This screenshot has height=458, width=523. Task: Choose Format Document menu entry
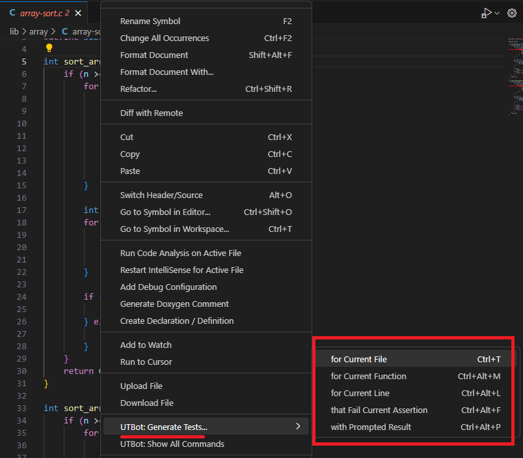154,55
